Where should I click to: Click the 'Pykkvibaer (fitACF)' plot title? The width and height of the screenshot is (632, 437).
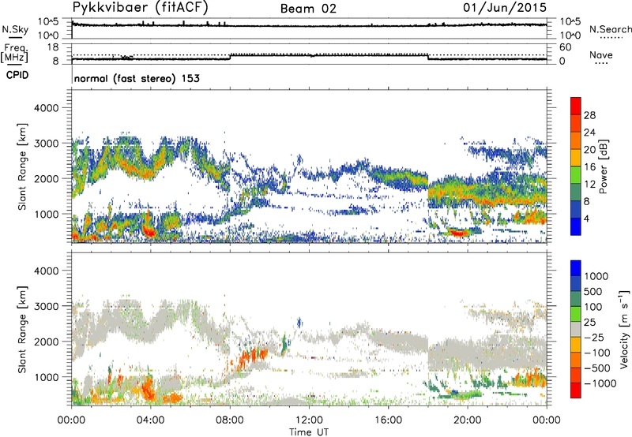point(141,7)
